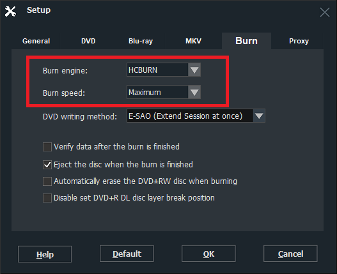Open the Burn engine dropdown arrow
Image resolution: width=337 pixels, height=274 pixels.
(194, 70)
